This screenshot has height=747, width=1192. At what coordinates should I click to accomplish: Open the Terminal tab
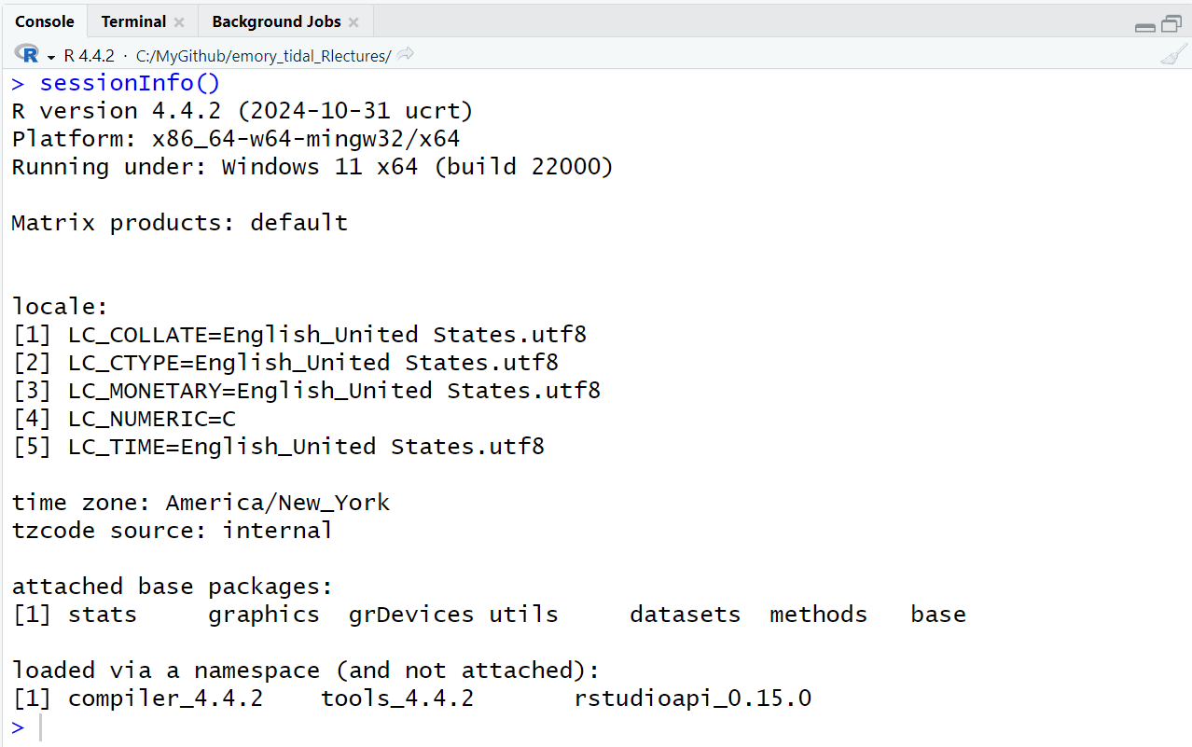(x=133, y=21)
